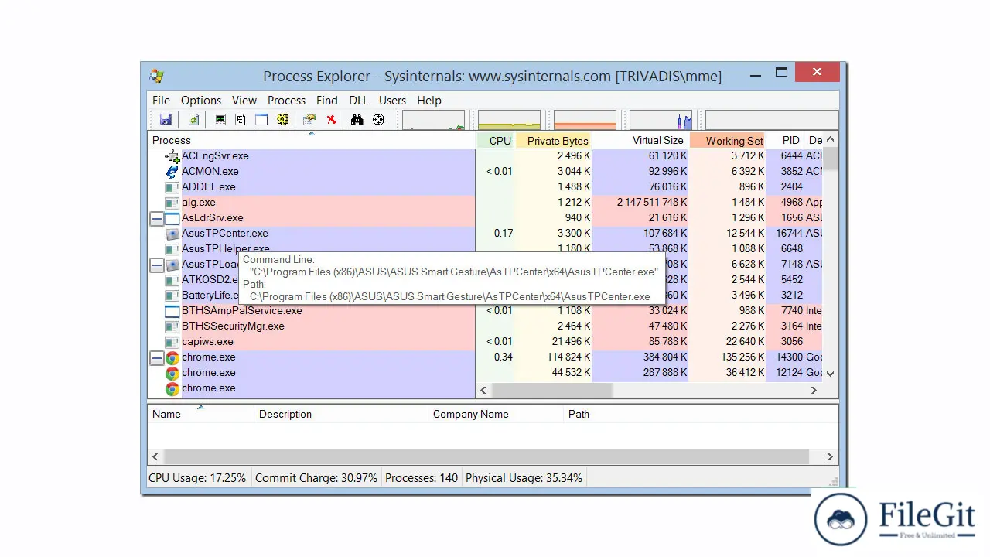Click the Commit Charge 30.97% status entry
The image size is (990, 557).
(x=316, y=478)
